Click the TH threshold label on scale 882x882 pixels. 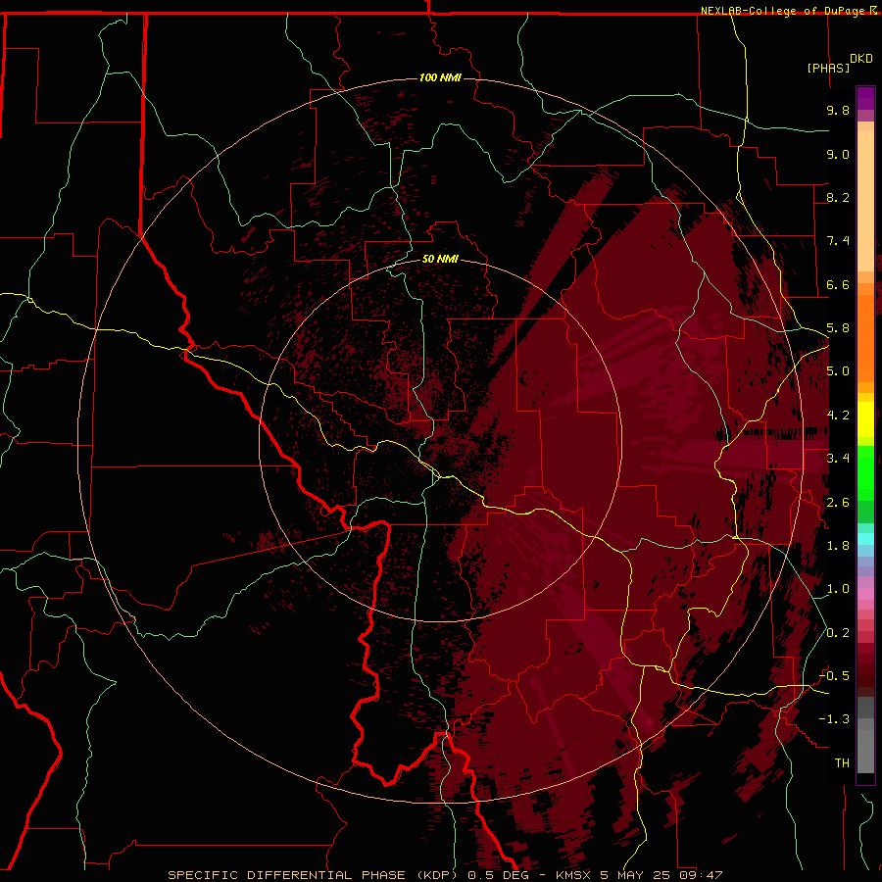click(842, 763)
